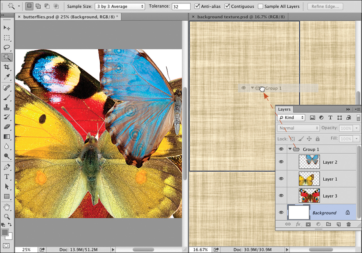Select the Blur tool
362x253 pixels.
coord(7,146)
